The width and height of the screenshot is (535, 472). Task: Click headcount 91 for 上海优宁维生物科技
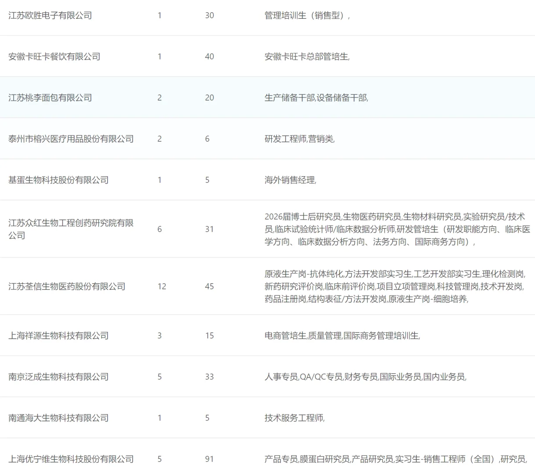click(x=210, y=459)
